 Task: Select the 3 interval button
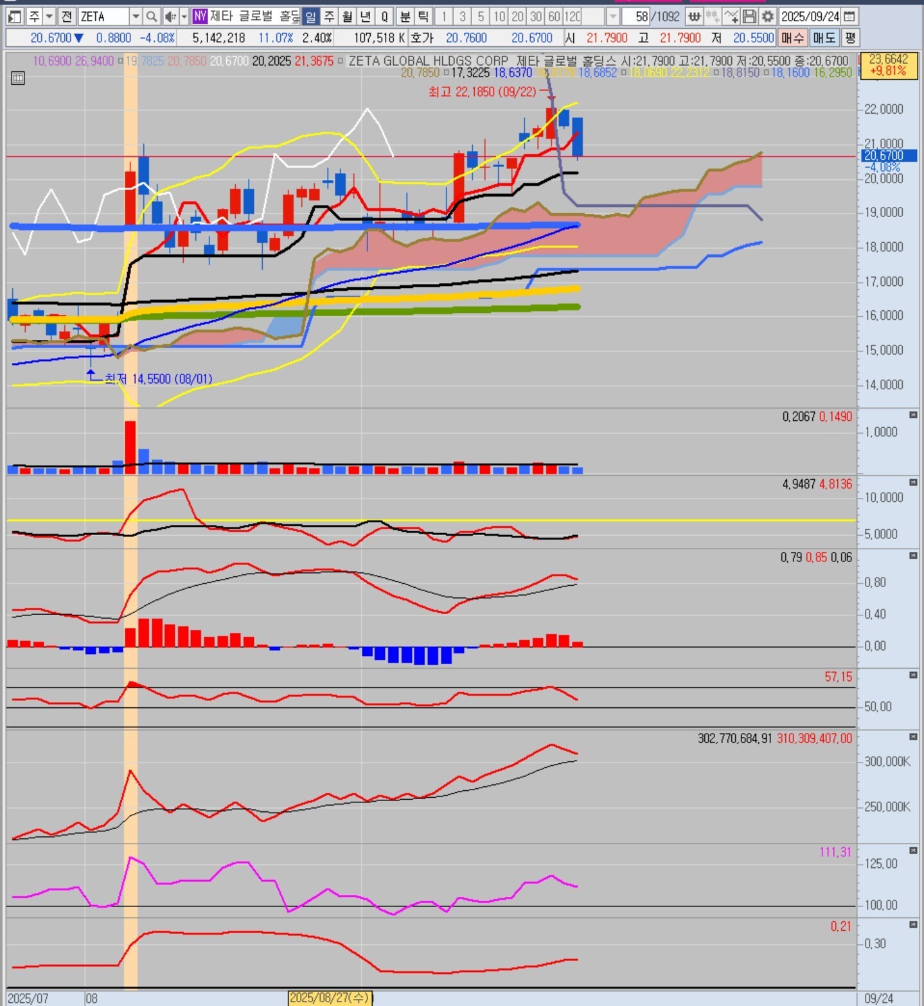(462, 16)
